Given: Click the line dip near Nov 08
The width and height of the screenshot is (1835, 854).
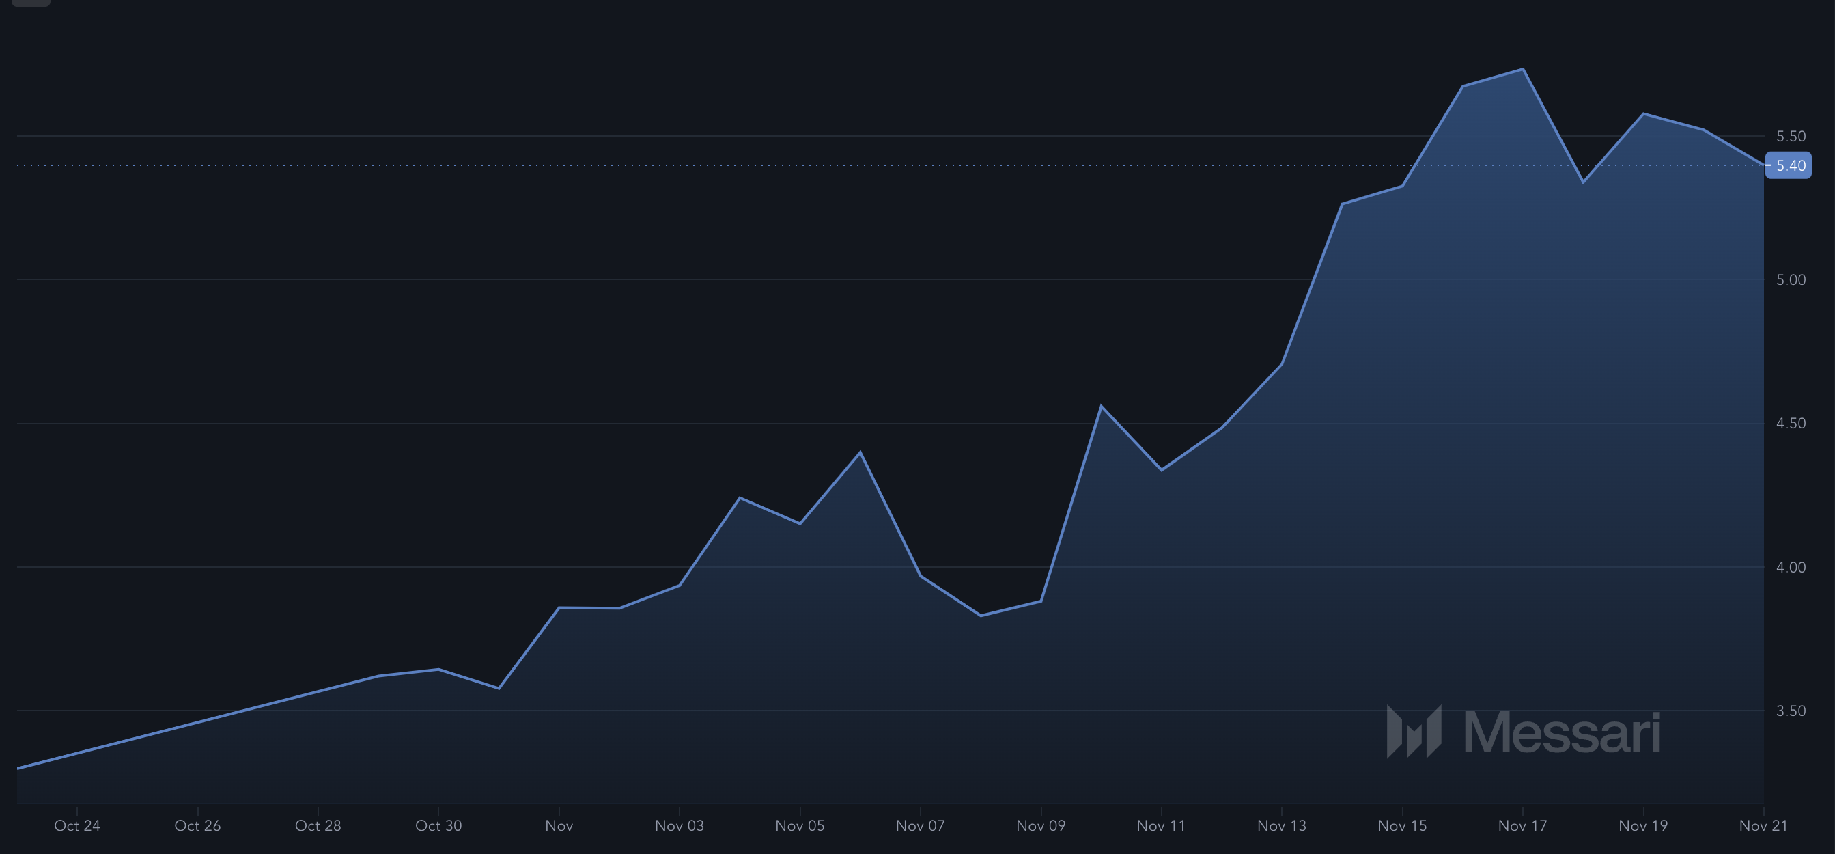Looking at the screenshot, I should click(x=981, y=615).
